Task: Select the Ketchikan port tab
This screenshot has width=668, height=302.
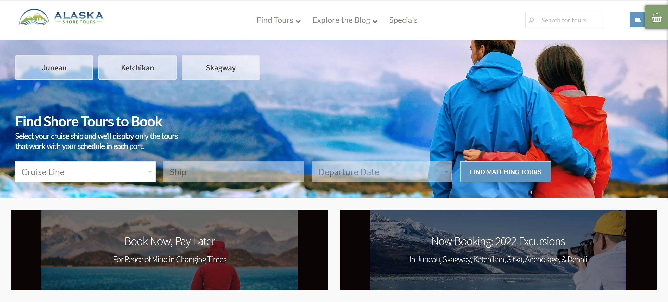Action: 137,68
